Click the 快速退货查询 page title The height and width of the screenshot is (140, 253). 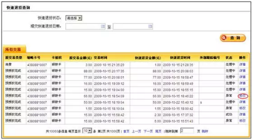[18, 8]
